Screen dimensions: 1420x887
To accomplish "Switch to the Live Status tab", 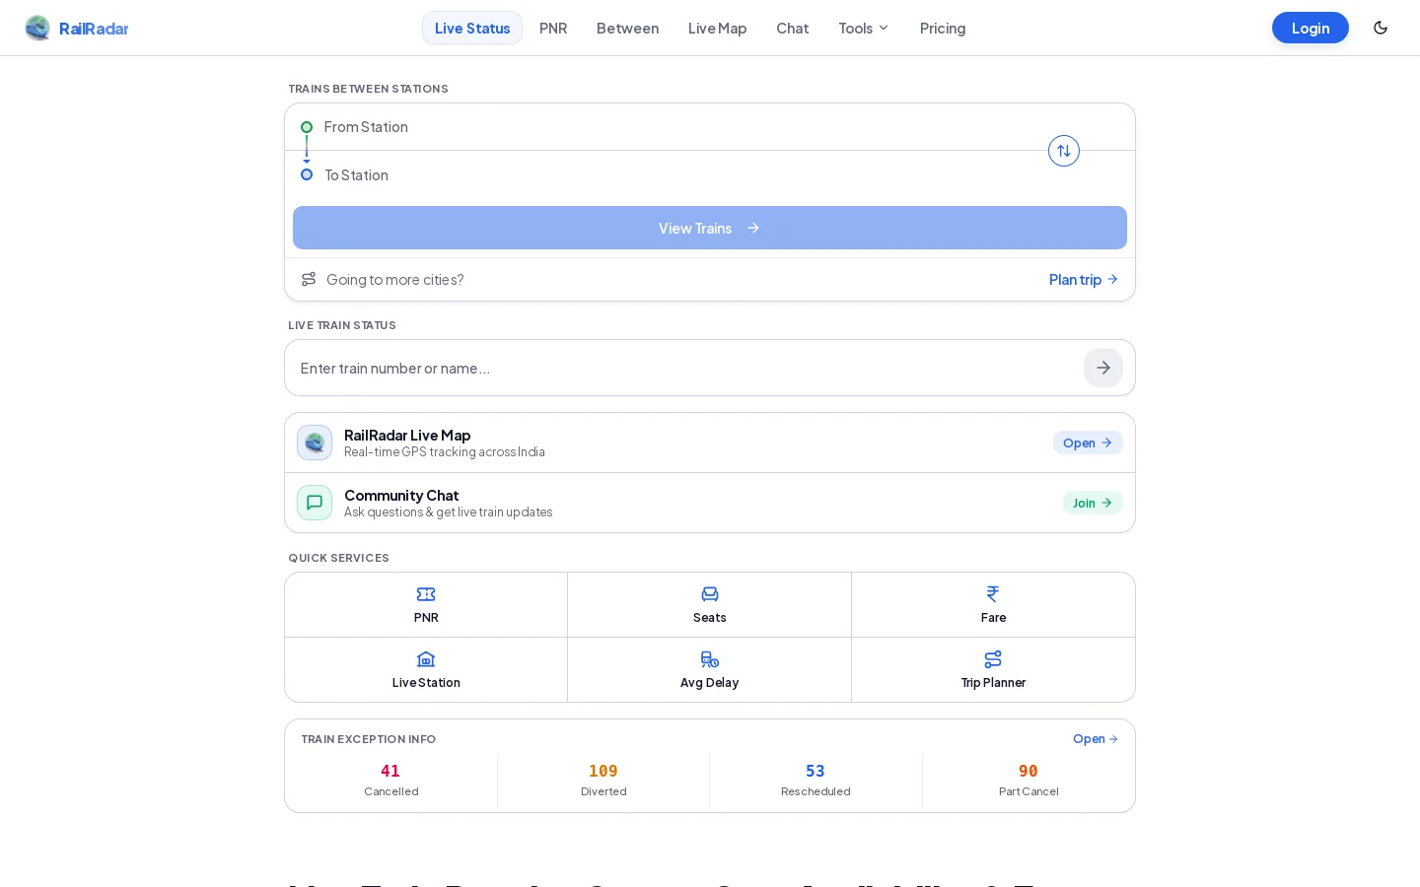I will [472, 28].
